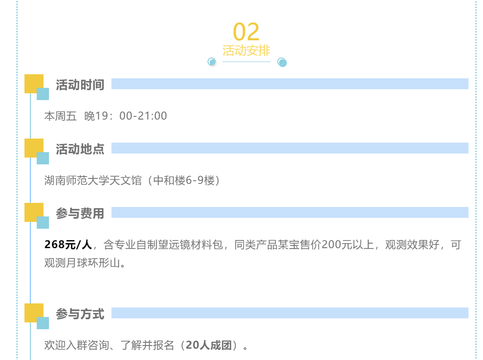The image size is (483, 360).
Task: Click the right circle ornament under 活动安排
Action: 282,62
